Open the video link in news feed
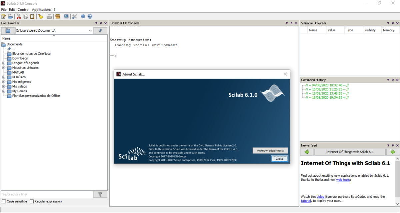This screenshot has width=400, height=213. coord(320,197)
